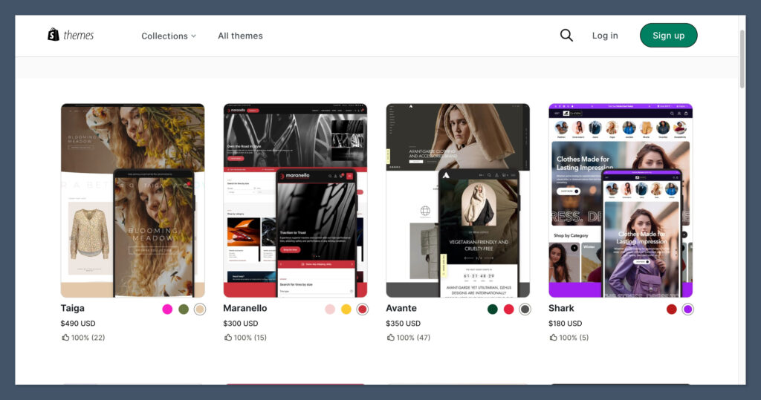
Task: Expand the Collections dropdown menu
Action: pyautogui.click(x=169, y=36)
